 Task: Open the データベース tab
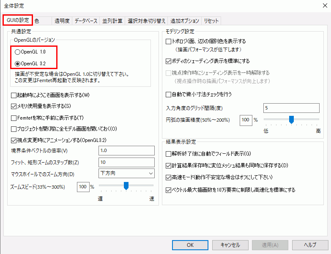tap(86, 21)
